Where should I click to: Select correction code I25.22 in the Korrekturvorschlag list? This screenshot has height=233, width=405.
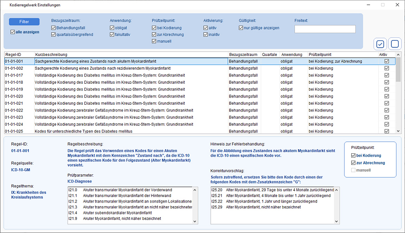(x=273, y=201)
